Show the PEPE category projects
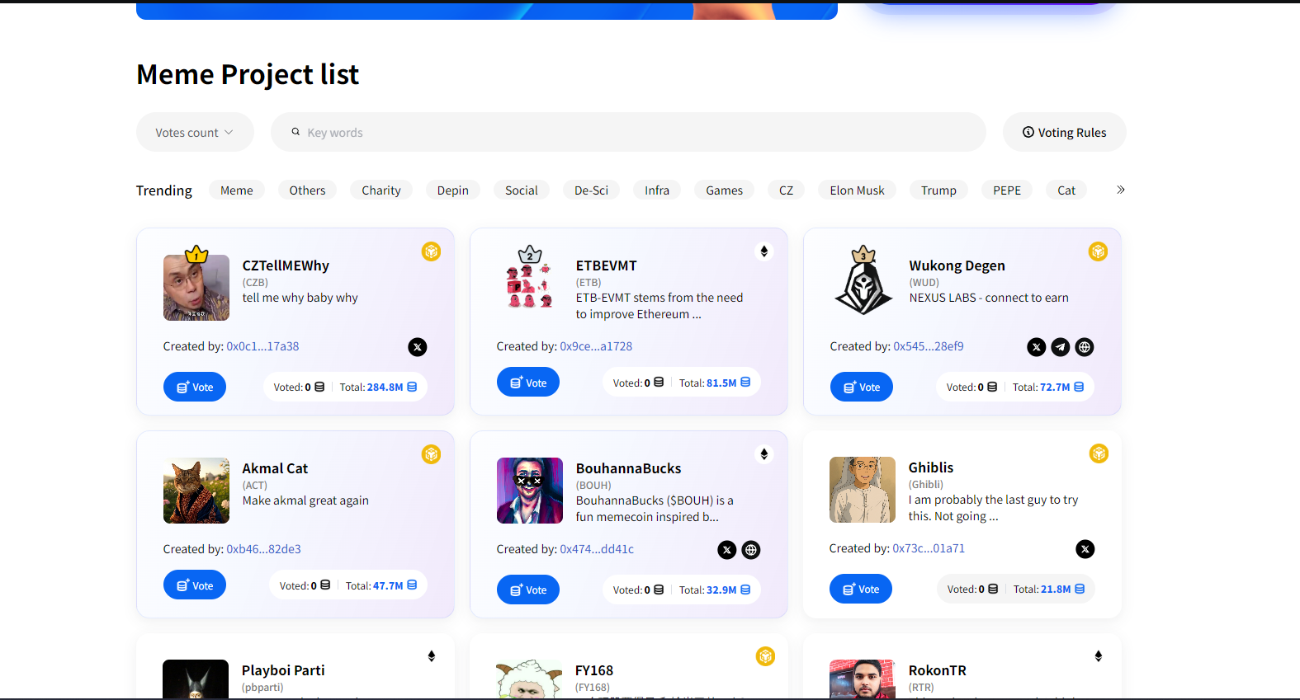1300x700 pixels. point(1007,190)
